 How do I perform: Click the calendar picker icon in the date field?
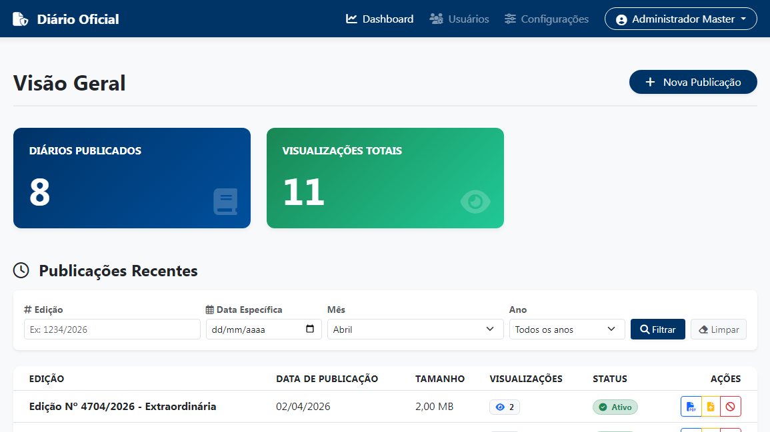pyautogui.click(x=310, y=329)
